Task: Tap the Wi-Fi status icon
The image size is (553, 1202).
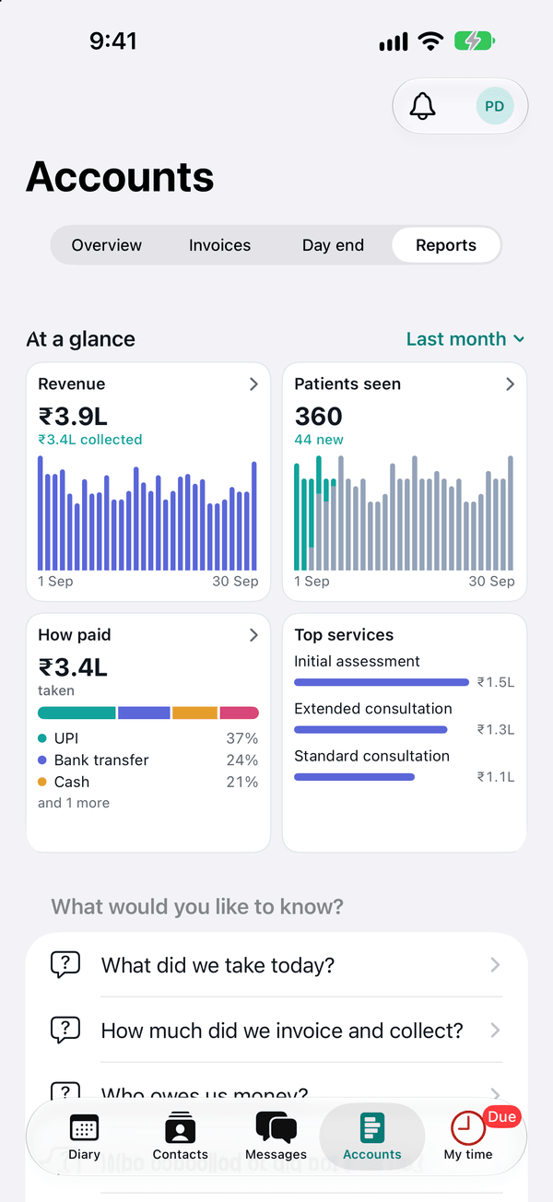Action: pyautogui.click(x=430, y=41)
